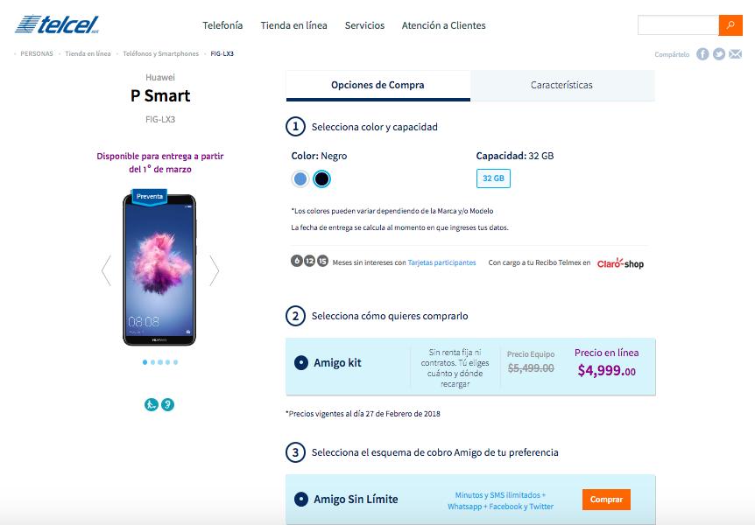Click the wheelchair accessibility icon

152,404
